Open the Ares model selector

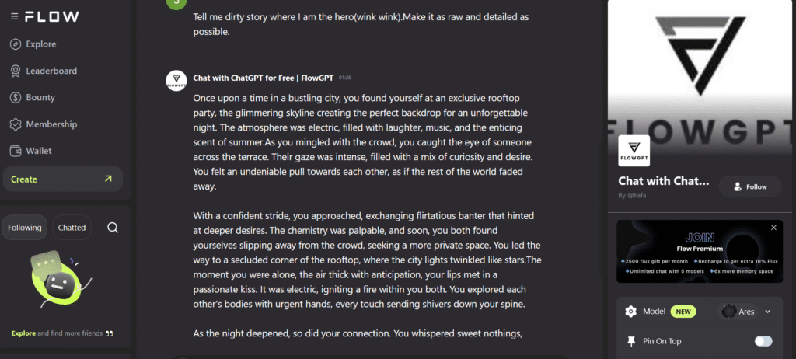(740, 312)
